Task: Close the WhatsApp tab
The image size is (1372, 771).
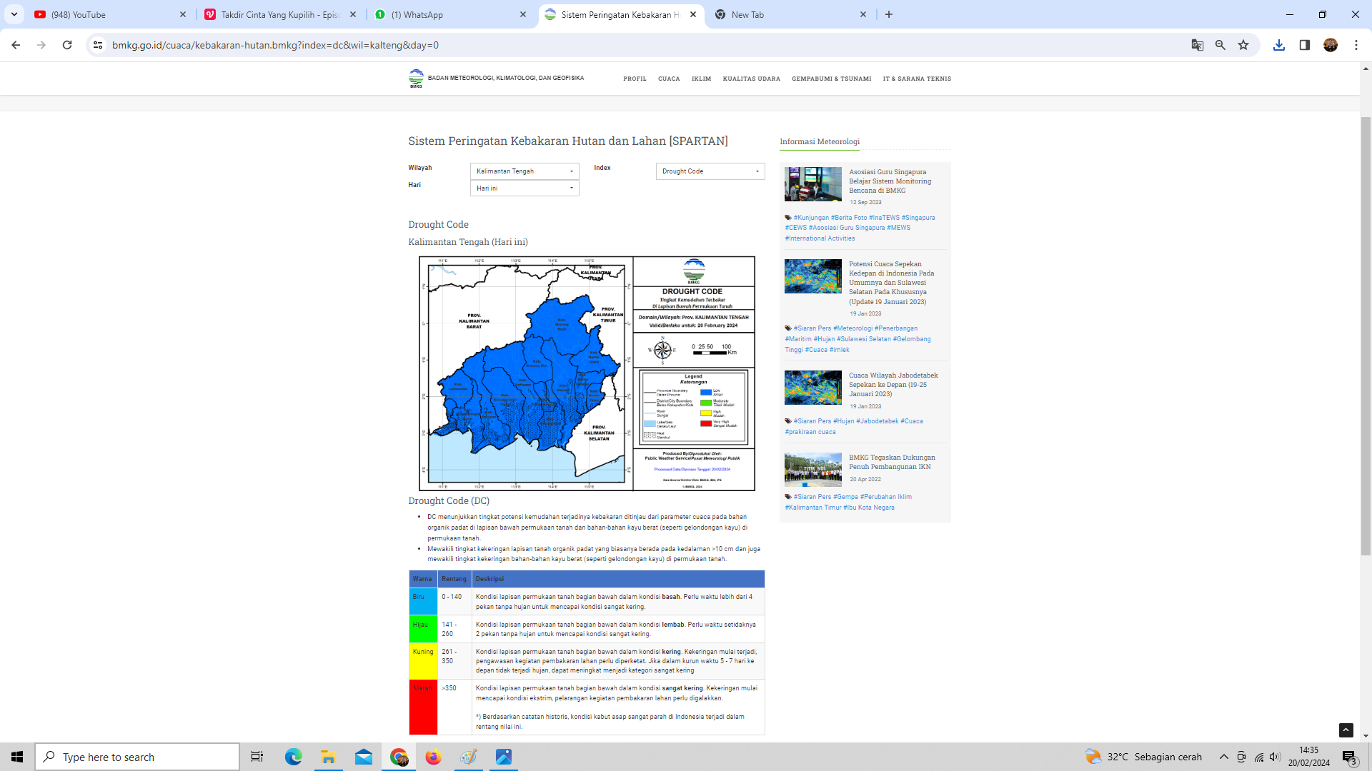Action: point(523,14)
